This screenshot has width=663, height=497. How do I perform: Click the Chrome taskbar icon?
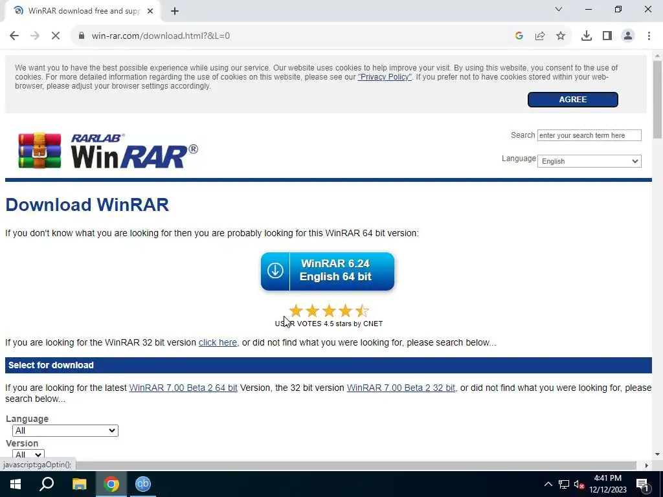(x=111, y=484)
